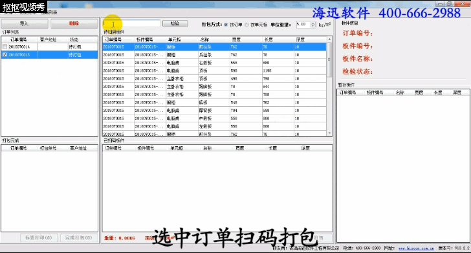
Task: Sort pending panels by 长度 column header
Action: pyautogui.click(x=268, y=39)
